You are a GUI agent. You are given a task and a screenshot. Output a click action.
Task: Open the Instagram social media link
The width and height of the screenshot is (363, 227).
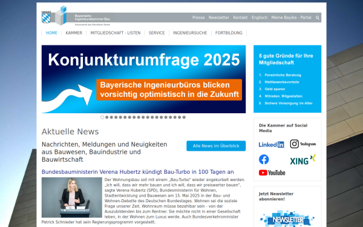click(x=303, y=144)
